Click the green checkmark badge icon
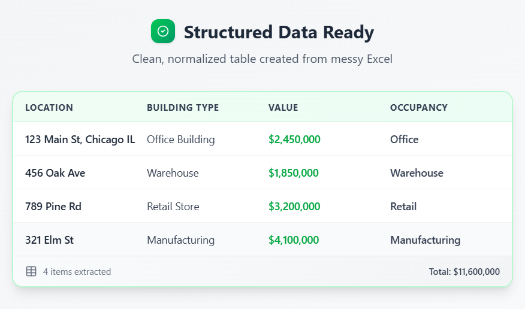The width and height of the screenshot is (525, 309). pos(163,31)
